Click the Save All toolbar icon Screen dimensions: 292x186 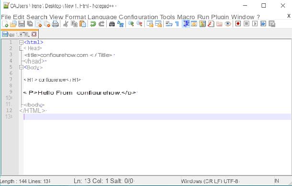(x=30, y=24)
